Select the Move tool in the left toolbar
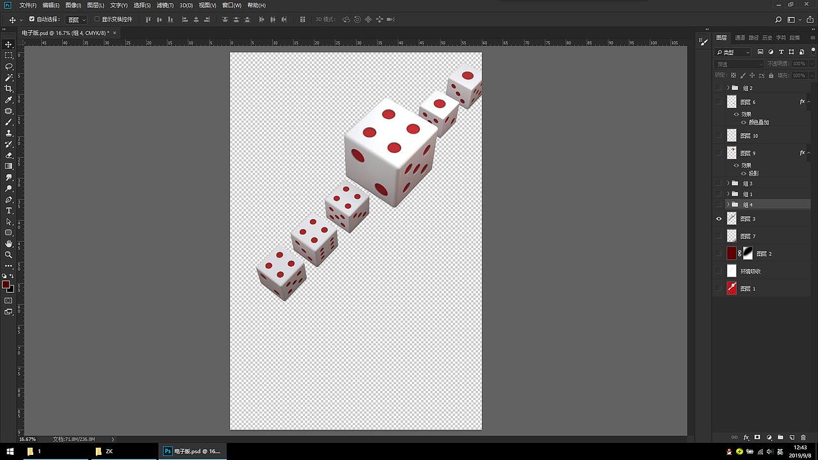Image resolution: width=818 pixels, height=460 pixels. [x=9, y=44]
